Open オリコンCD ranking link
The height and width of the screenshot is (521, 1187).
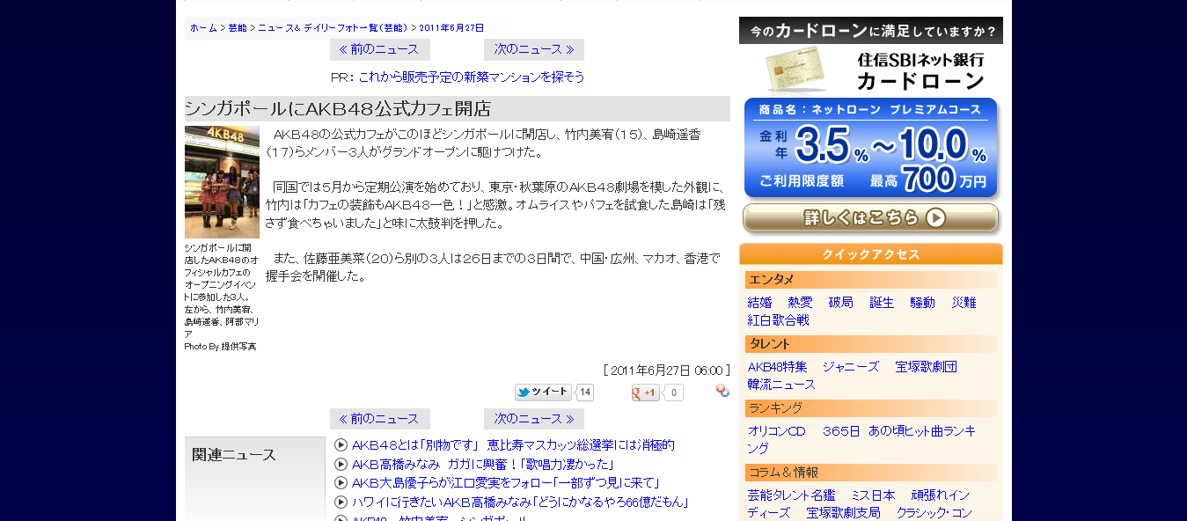pos(777,430)
